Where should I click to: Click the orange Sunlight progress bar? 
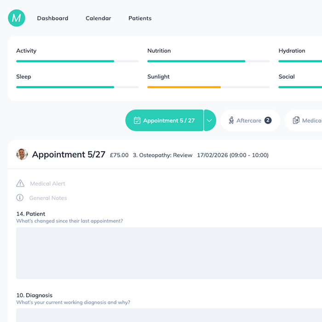point(184,87)
